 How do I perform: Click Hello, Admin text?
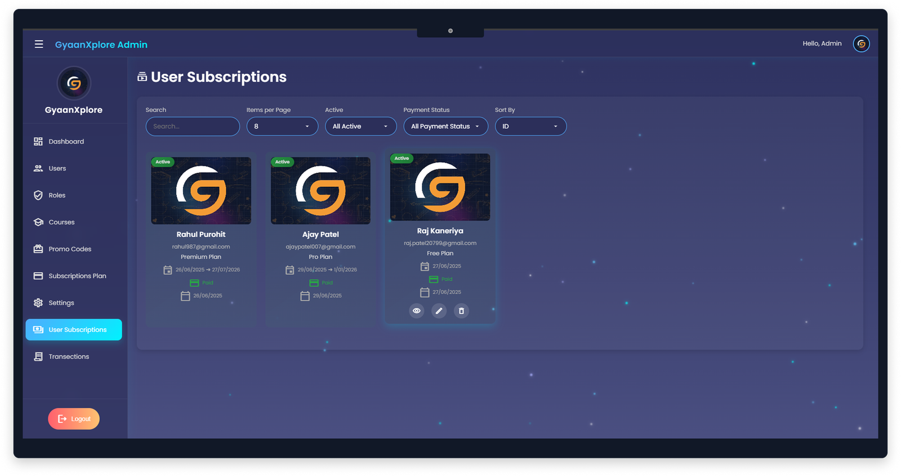[x=822, y=43]
